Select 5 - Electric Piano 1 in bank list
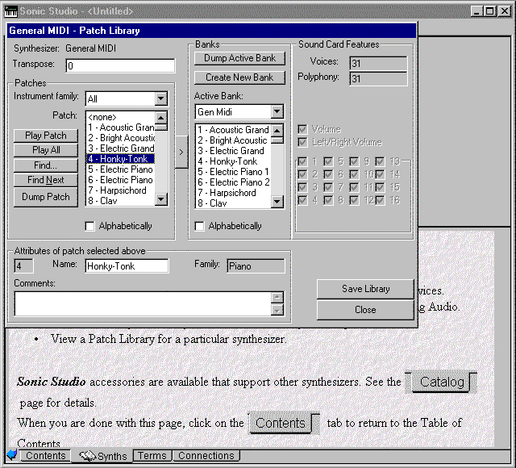 [x=233, y=172]
